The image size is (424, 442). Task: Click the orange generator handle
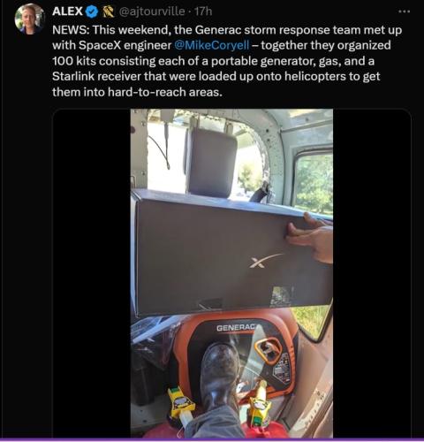pyautogui.click(x=269, y=349)
